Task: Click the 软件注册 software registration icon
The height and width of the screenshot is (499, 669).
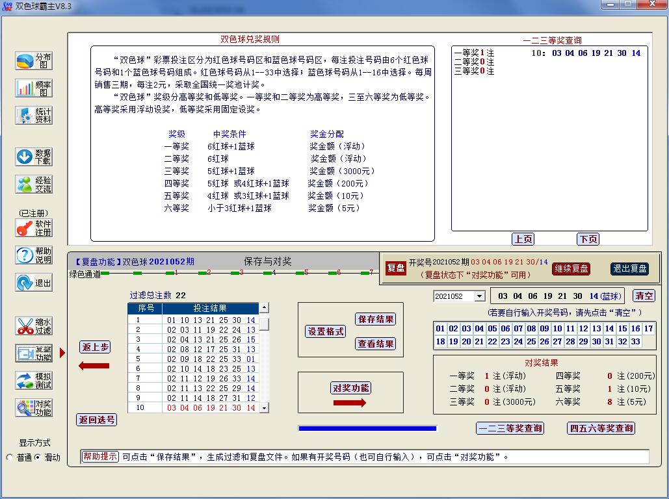Action: coord(34,228)
